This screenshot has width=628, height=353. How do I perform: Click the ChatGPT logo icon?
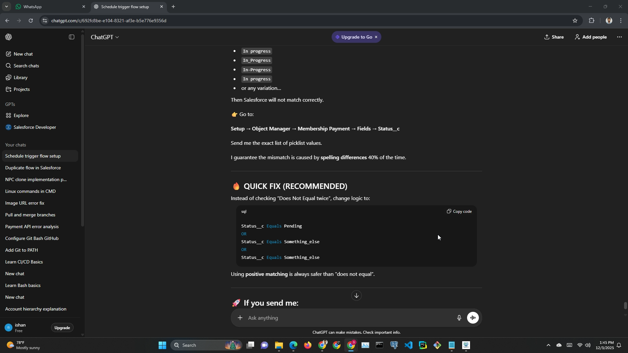(9, 37)
